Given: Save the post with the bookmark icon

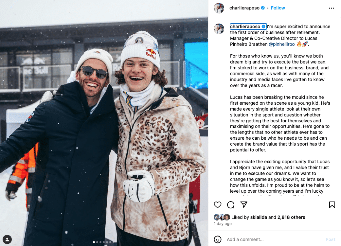Looking at the screenshot, I should 332,205.
